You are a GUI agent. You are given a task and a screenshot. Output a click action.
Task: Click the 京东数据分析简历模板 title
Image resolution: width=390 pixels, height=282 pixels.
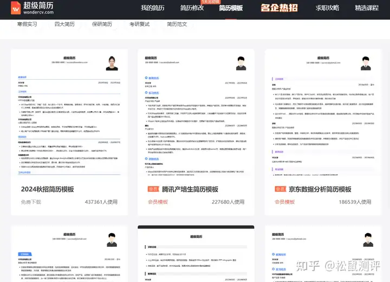coord(320,189)
